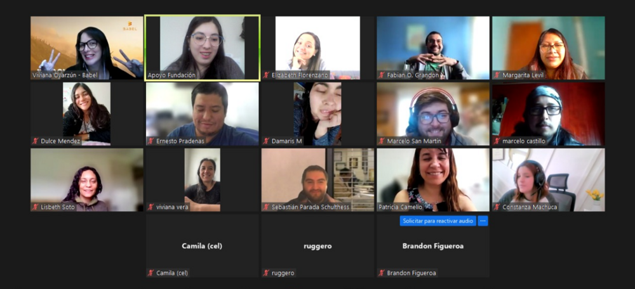Select Viviana Oyarzún - Babel video tile
Screen dimensions: 635x289
pos(87,48)
